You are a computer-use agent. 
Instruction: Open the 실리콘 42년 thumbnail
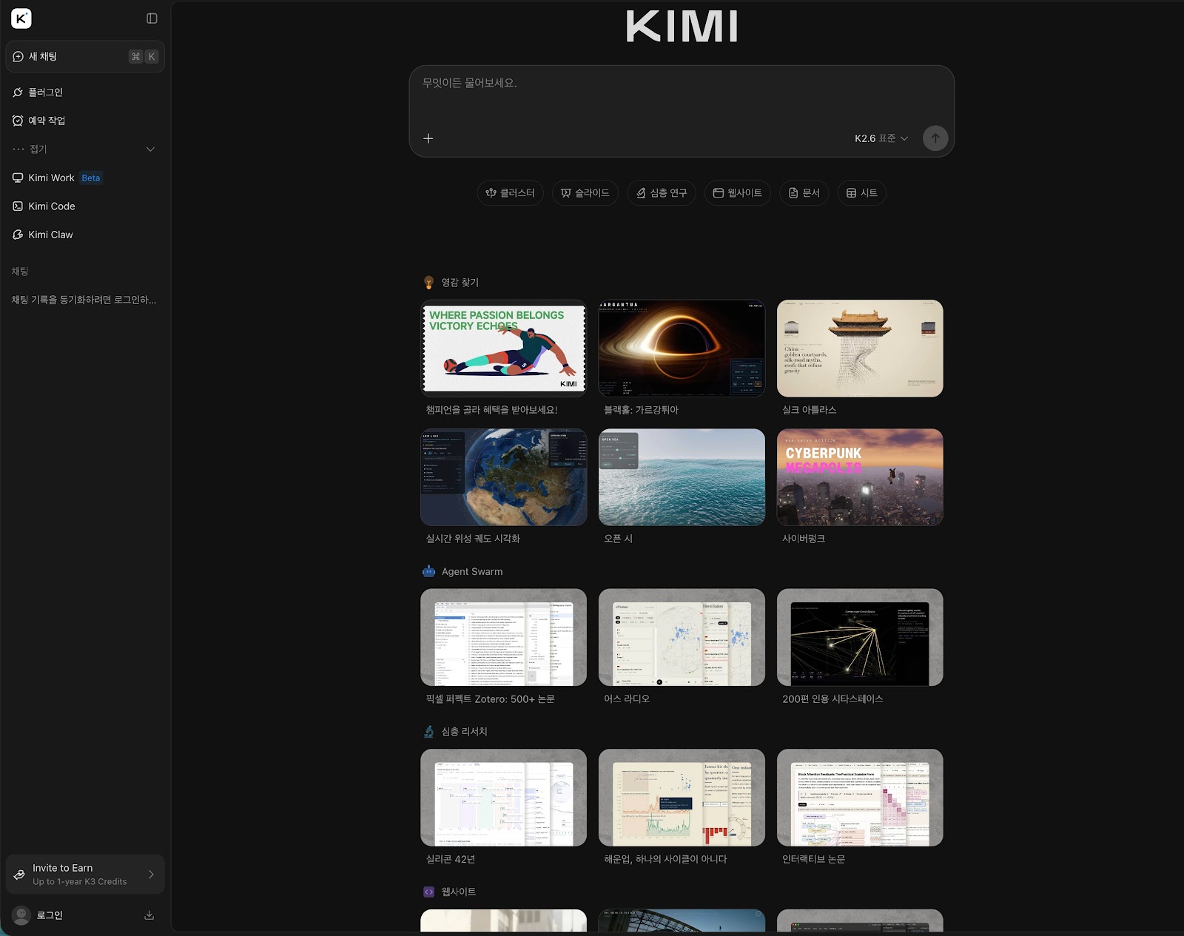pos(503,798)
